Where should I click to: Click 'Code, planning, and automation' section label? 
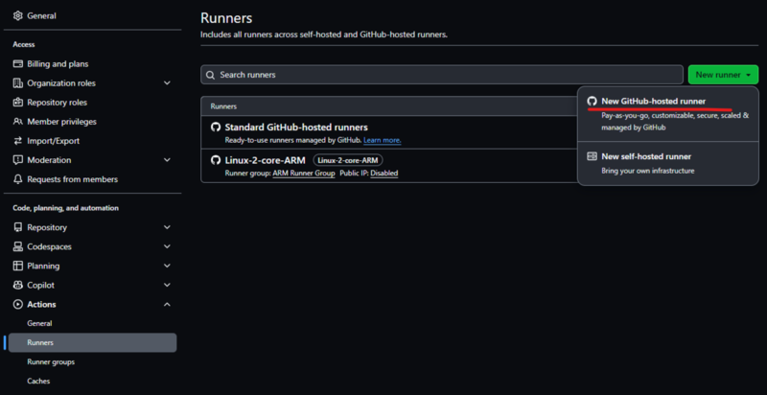click(x=65, y=208)
